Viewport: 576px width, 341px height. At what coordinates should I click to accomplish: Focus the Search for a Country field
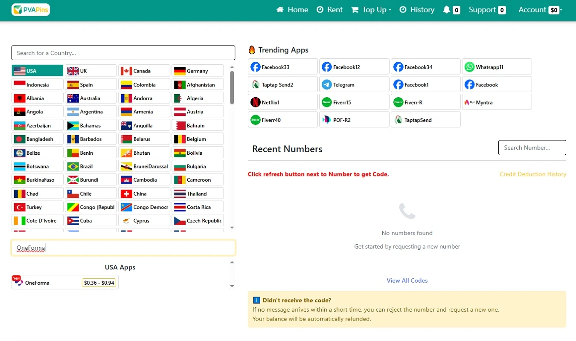click(x=123, y=53)
